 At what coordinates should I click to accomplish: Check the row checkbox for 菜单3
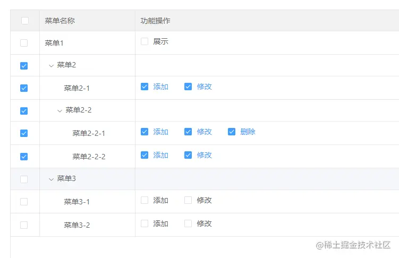(x=24, y=179)
